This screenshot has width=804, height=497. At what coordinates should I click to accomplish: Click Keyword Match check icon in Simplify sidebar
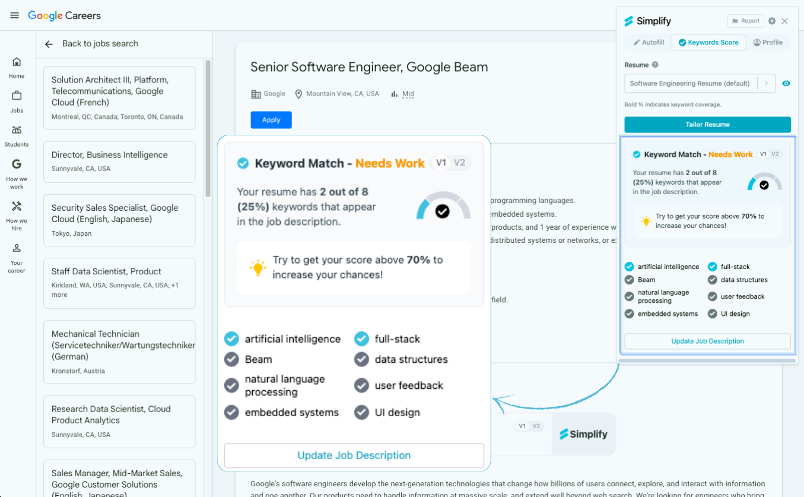click(x=636, y=154)
